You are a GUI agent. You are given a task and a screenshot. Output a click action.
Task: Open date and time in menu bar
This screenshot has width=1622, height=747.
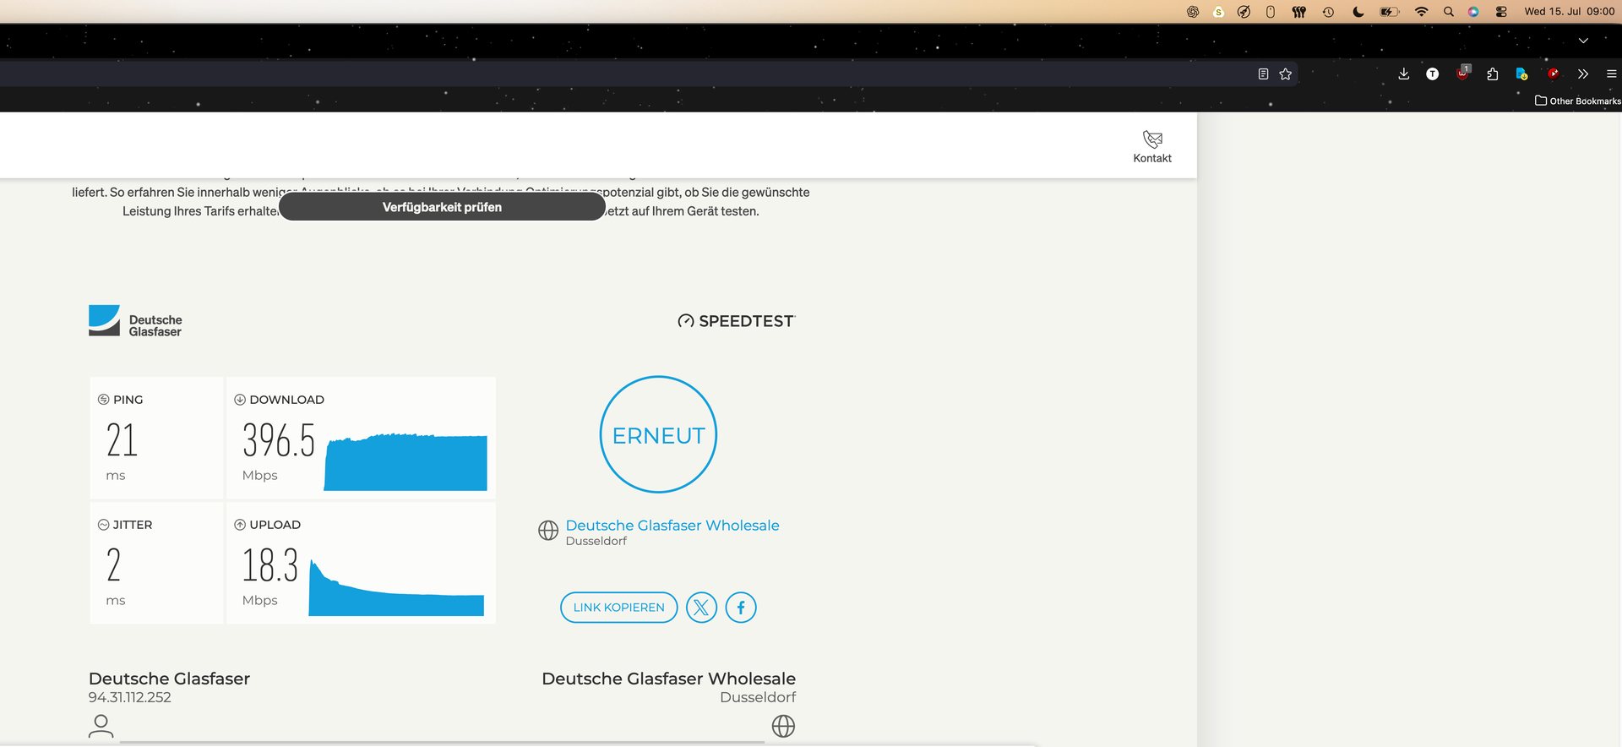point(1570,12)
